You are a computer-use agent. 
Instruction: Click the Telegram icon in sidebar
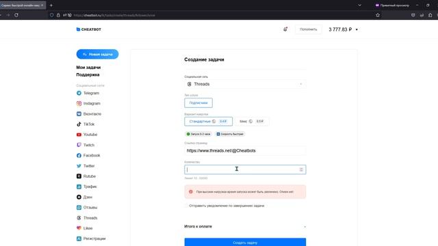click(79, 93)
